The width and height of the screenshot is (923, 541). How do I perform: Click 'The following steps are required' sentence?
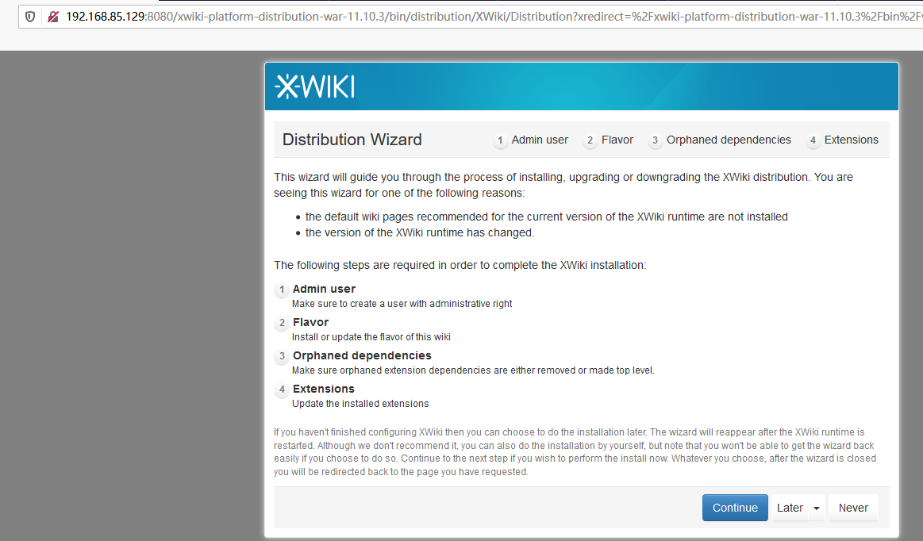(460, 265)
